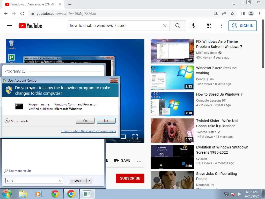Open YouTube settings three-dot menu
Viewport: 265px width, 199px height.
pyautogui.click(x=221, y=26)
